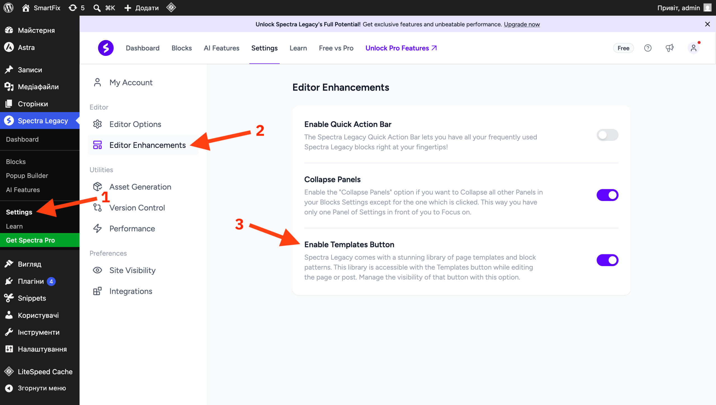Screen dimensions: 716x405
Task: Open Майстерня in WordPress sidebar
Action: (40, 30)
